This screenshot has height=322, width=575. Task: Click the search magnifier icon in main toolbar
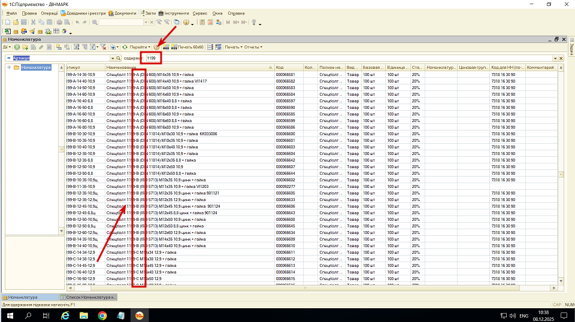pos(95,22)
